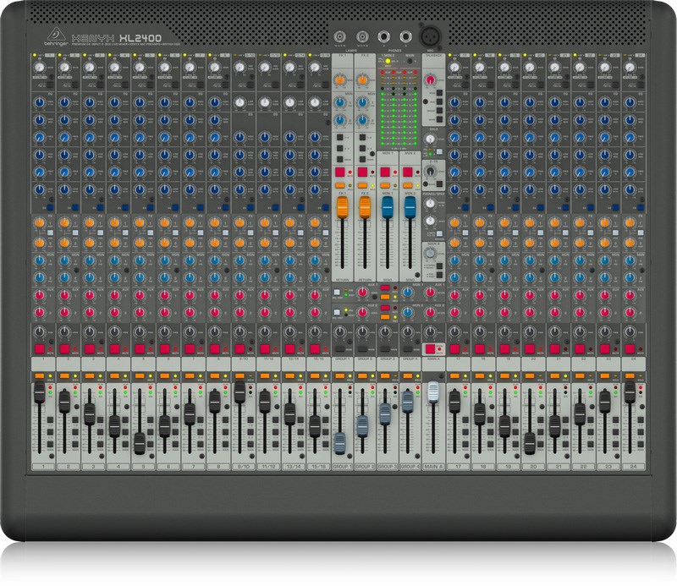The width and height of the screenshot is (677, 586).
Task: Solo channel 8 using orange button
Action: point(215,375)
